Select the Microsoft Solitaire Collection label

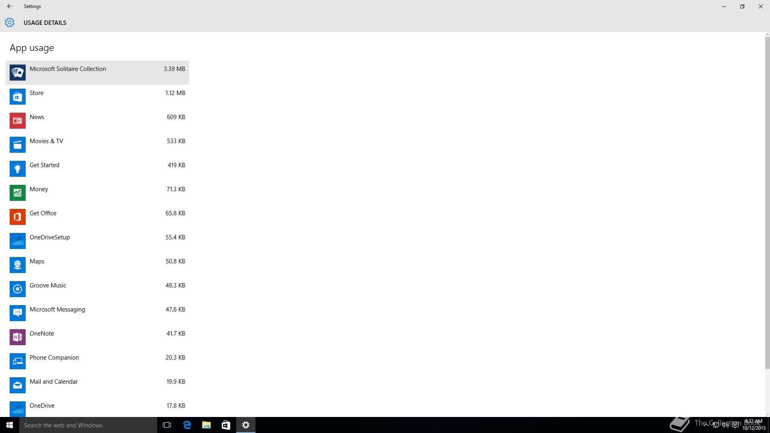68,69
